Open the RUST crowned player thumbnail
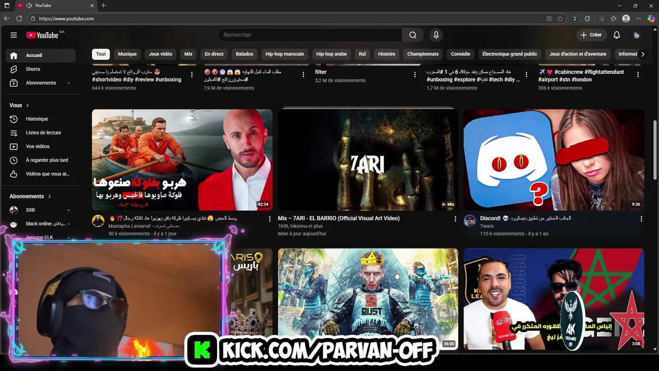659x371 pixels. pyautogui.click(x=368, y=299)
